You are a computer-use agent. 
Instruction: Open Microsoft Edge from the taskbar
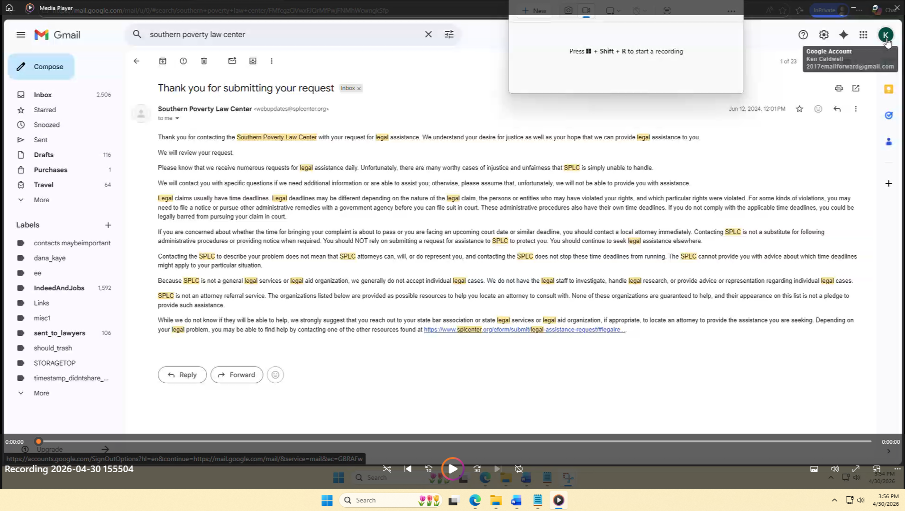point(475,500)
